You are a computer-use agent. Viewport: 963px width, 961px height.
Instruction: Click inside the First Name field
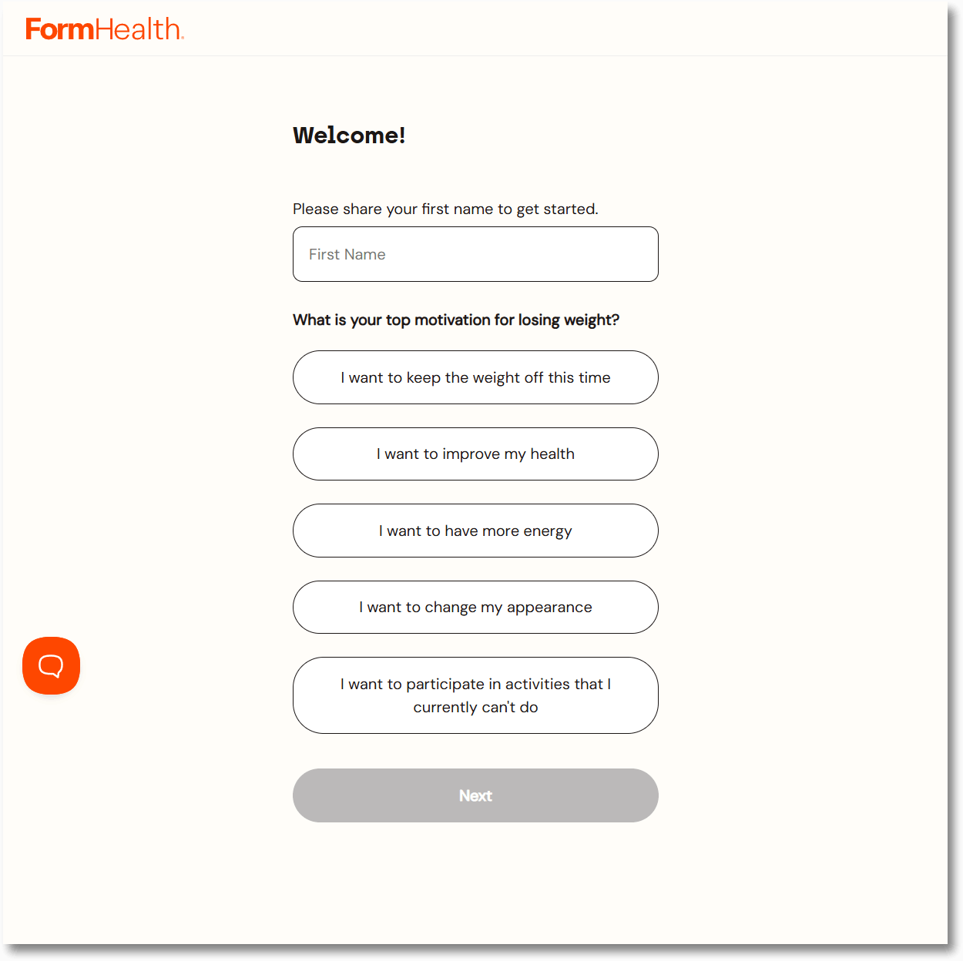click(475, 254)
